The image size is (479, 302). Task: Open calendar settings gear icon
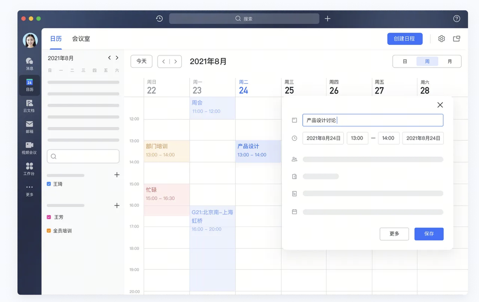(x=442, y=39)
